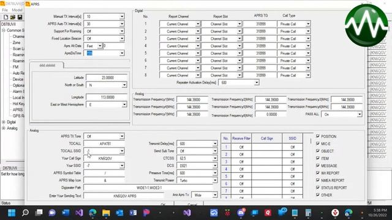Viewport: 392px width, 220px height.
Task: Uncheck the ITEM checkbox
Action: tap(318, 158)
